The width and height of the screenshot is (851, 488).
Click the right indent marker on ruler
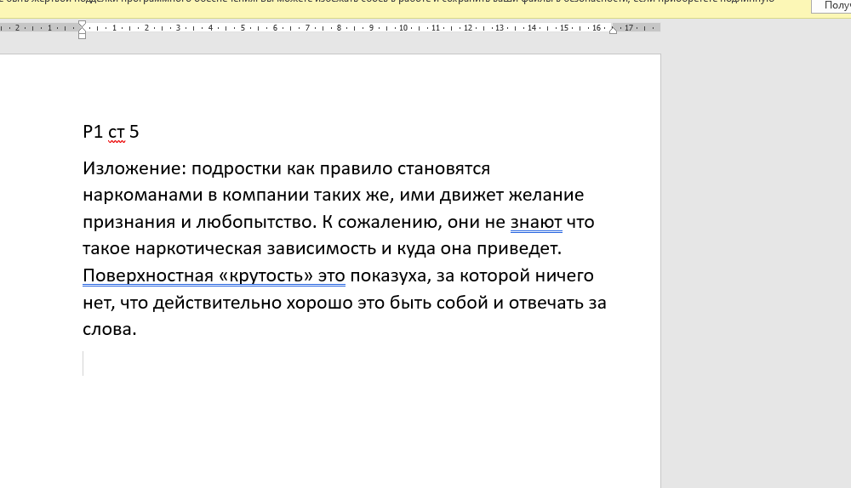pyautogui.click(x=613, y=30)
